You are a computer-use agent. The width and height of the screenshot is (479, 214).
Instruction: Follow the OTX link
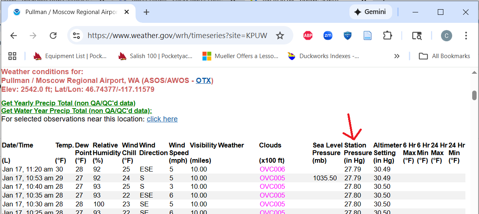pos(203,81)
